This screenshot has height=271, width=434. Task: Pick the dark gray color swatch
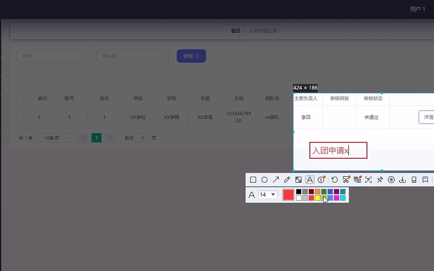pos(305,192)
